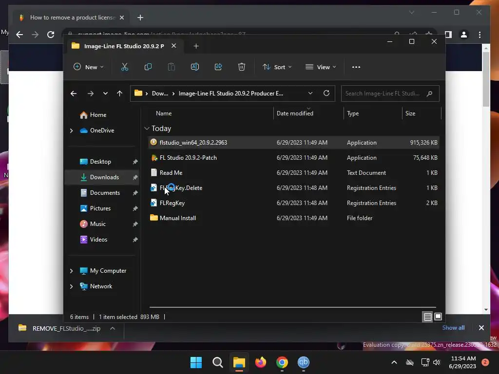Reload the Chrome page
Screen dimensions: 499x374
coord(51,35)
